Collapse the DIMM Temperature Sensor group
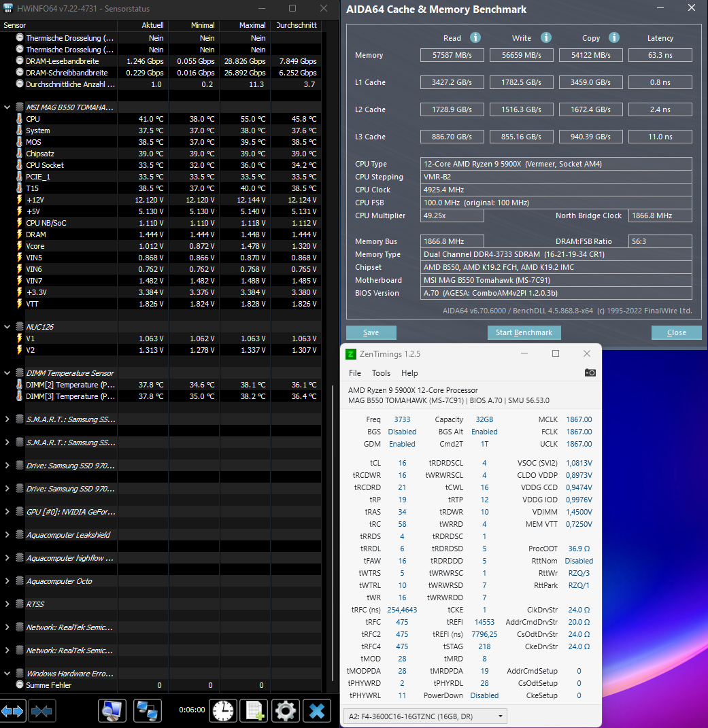 (x=7, y=373)
